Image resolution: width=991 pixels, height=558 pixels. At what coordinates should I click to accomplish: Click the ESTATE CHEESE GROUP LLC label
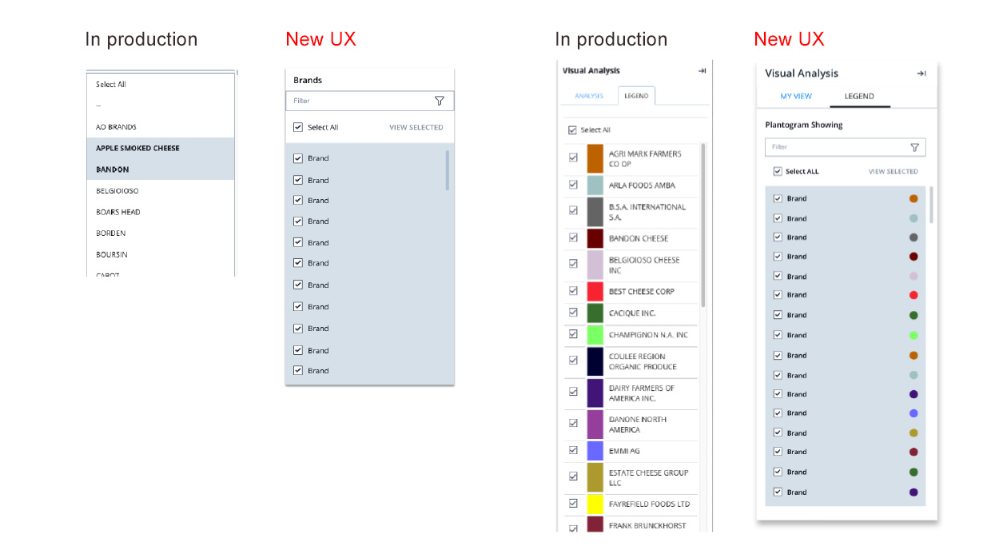[x=648, y=477]
